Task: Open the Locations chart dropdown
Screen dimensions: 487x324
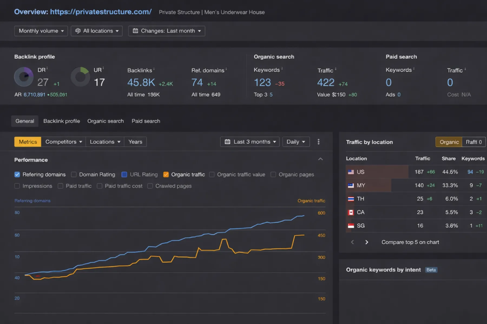Action: 105,142
